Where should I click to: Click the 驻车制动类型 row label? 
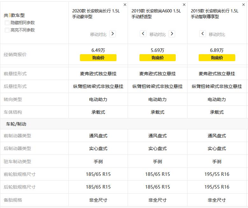click(x=18, y=161)
